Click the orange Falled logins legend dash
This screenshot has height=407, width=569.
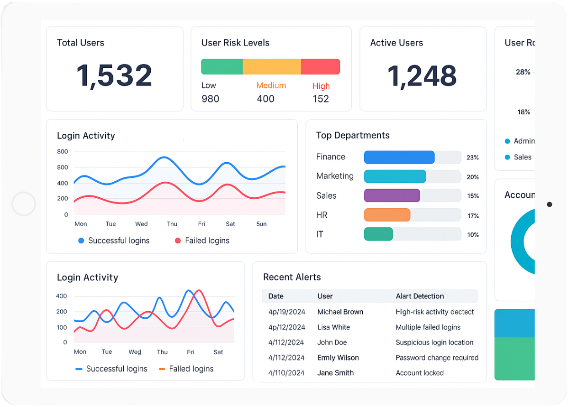[162, 369]
